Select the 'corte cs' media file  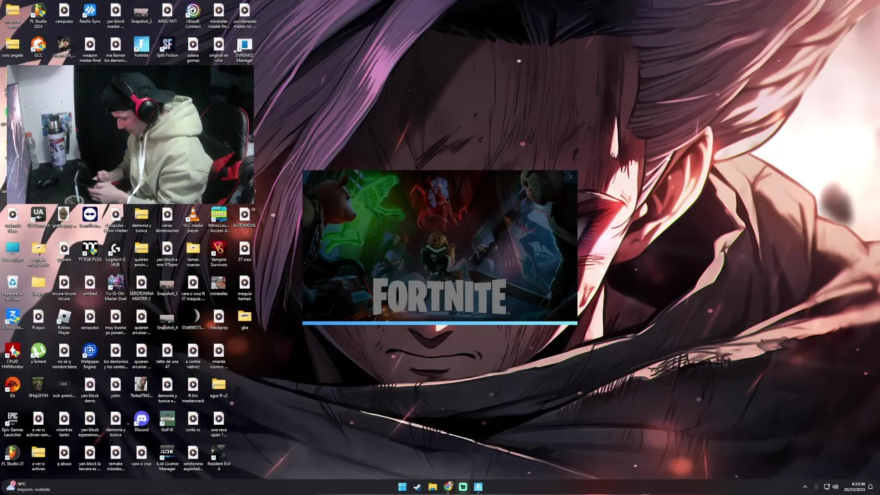[x=193, y=422]
